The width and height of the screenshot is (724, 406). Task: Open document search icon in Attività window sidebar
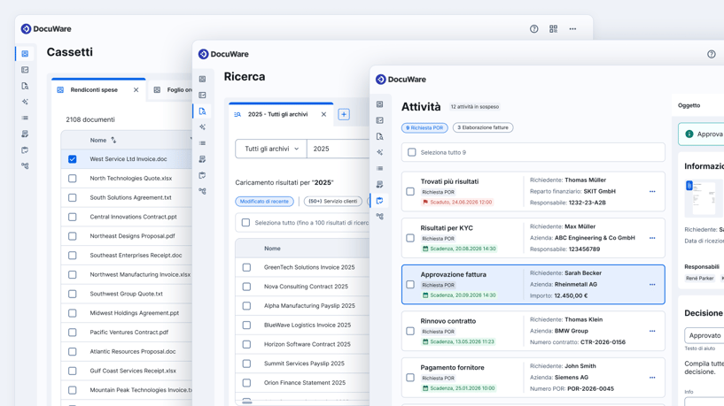click(379, 137)
